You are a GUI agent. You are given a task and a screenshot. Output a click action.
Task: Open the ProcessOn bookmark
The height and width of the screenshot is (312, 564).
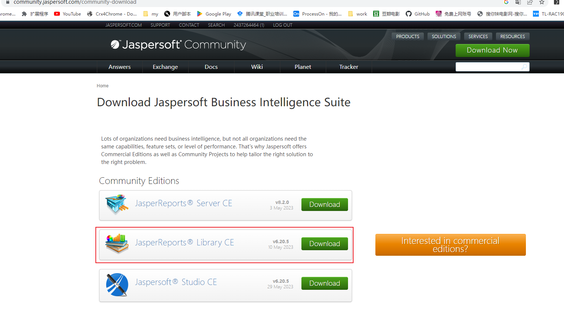pos(317,14)
